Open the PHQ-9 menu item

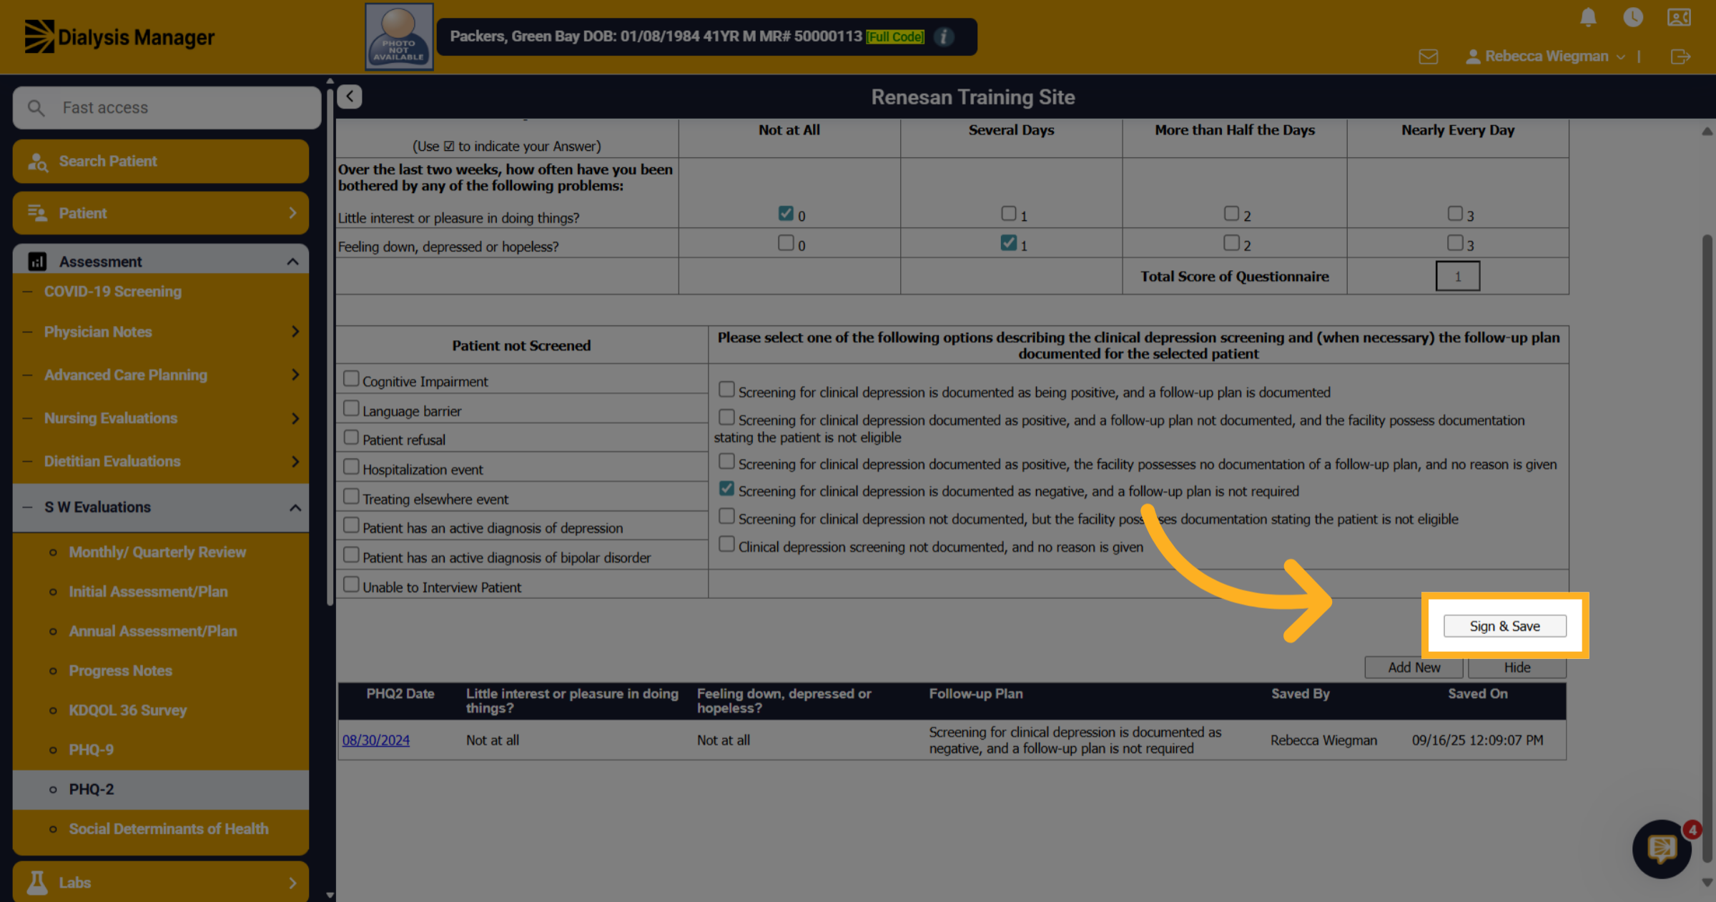tap(91, 750)
